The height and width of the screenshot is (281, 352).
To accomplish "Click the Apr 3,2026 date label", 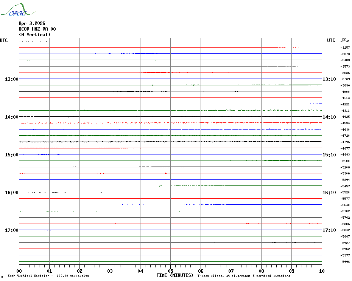I will point(32,23).
